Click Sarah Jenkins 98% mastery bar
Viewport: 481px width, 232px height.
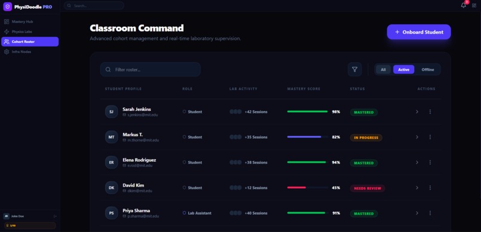(x=308, y=112)
